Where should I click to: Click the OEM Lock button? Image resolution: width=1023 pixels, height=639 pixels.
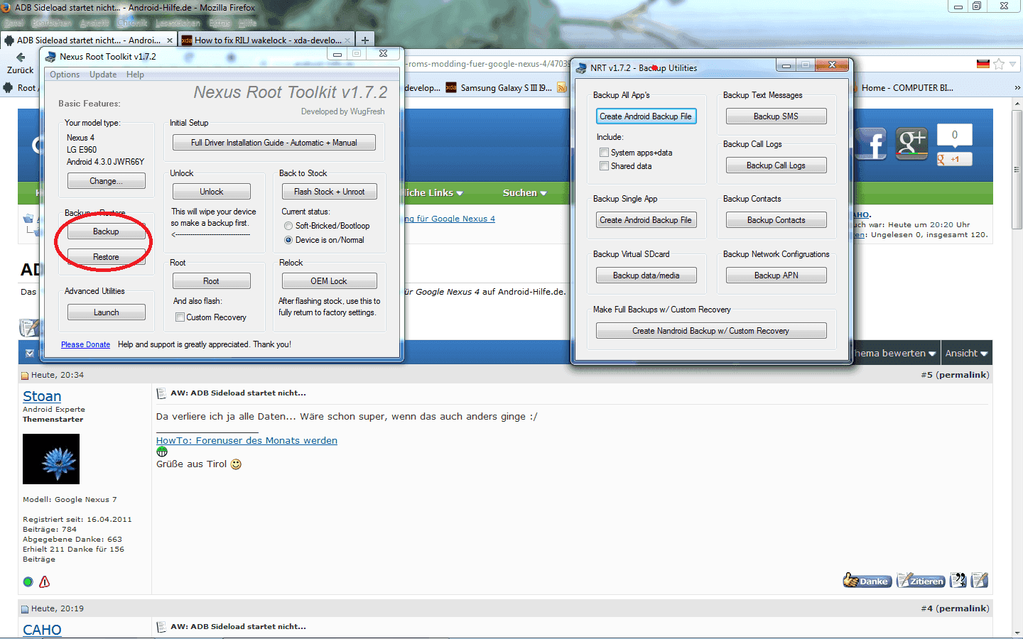coord(330,281)
